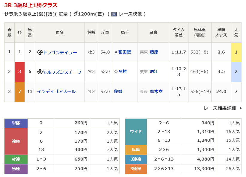Click the race video camera icon
The width and height of the screenshot is (246, 177).
click(x=114, y=14)
